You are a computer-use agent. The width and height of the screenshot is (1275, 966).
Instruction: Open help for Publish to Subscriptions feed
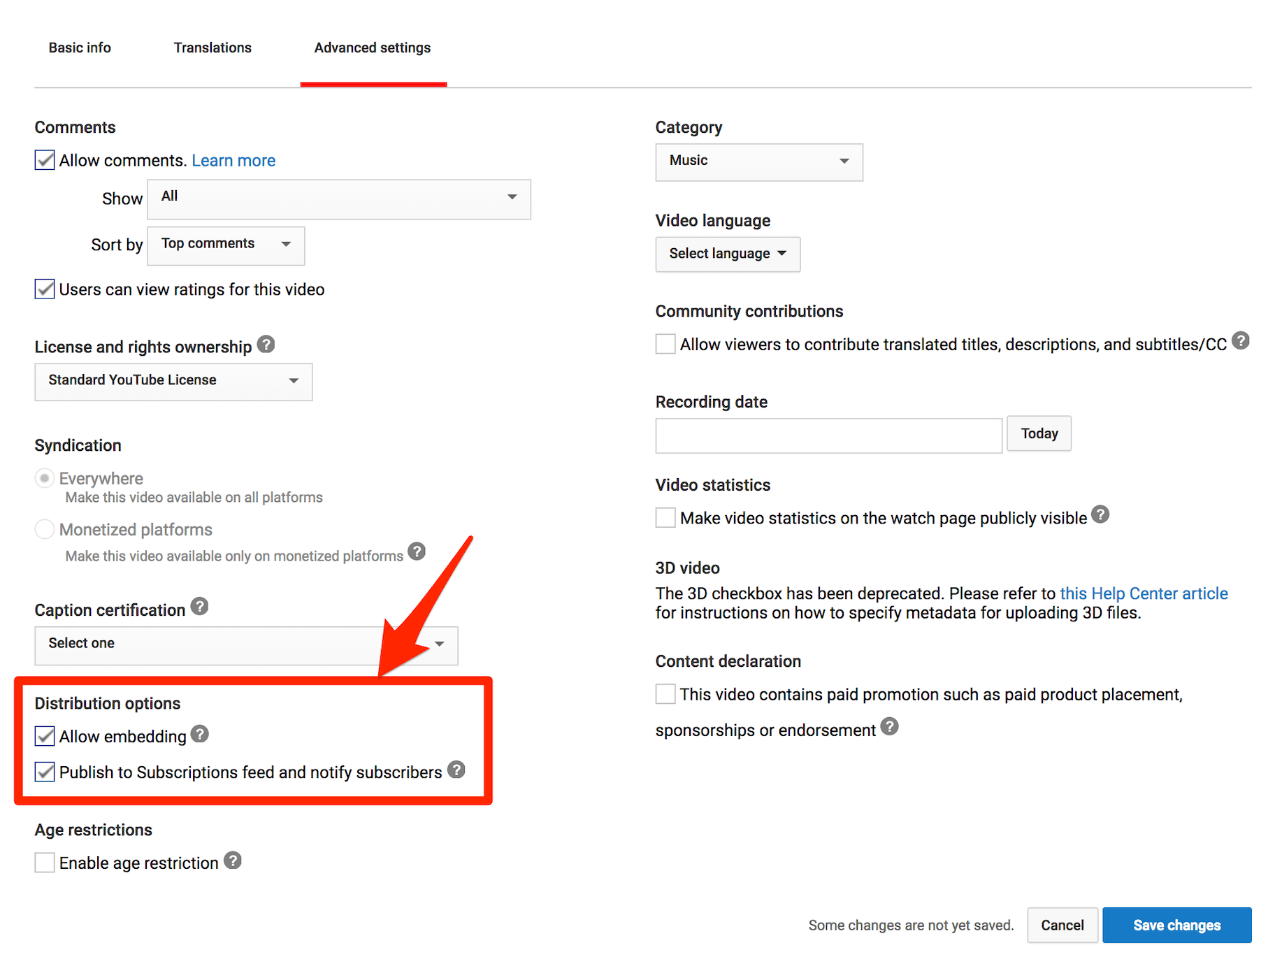click(456, 770)
